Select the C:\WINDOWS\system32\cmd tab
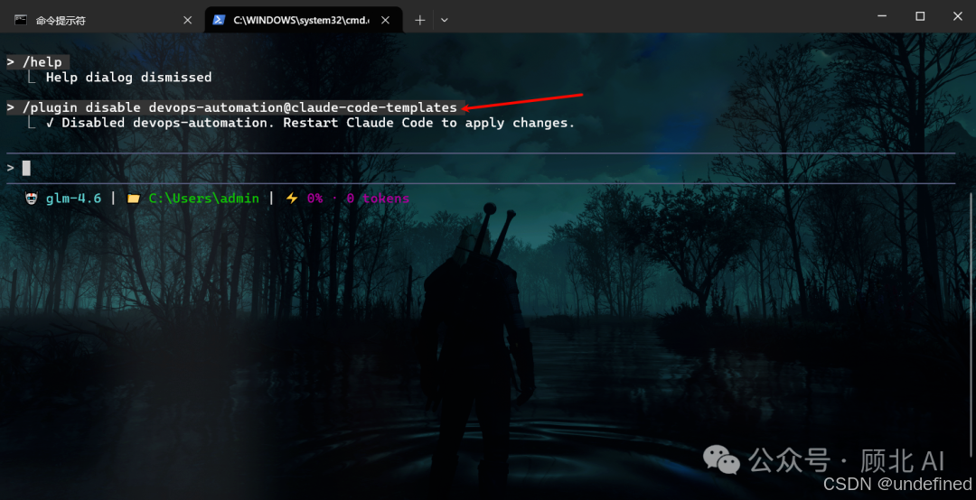Image resolution: width=976 pixels, height=500 pixels. pos(303,20)
